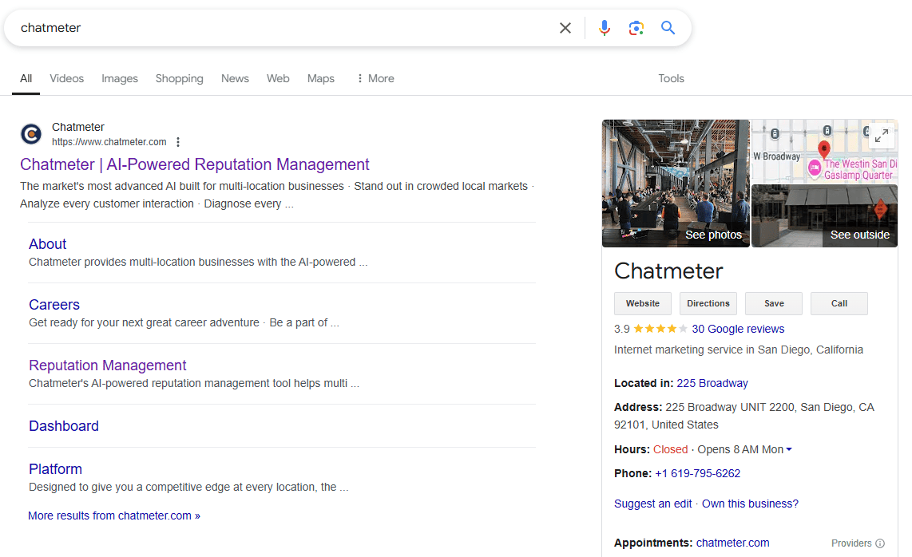Start voice search with microphone icon
This screenshot has width=912, height=557.
click(605, 28)
